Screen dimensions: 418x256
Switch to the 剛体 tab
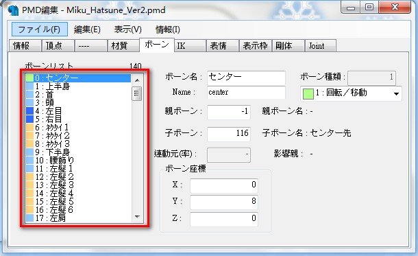tap(288, 46)
